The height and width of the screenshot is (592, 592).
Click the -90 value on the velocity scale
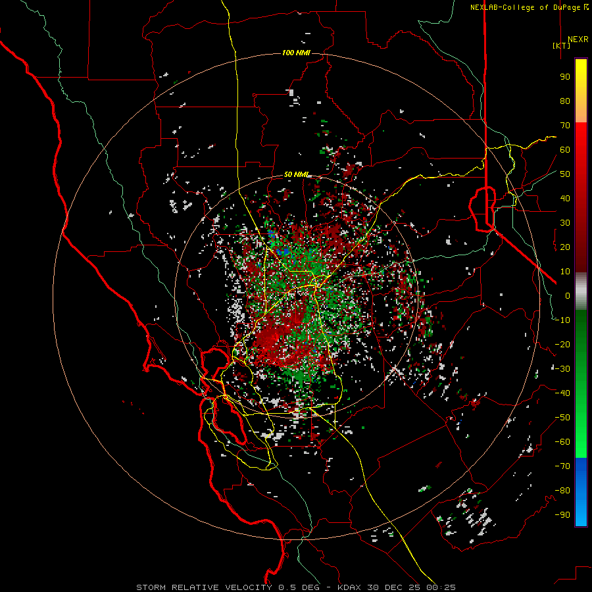click(x=562, y=515)
